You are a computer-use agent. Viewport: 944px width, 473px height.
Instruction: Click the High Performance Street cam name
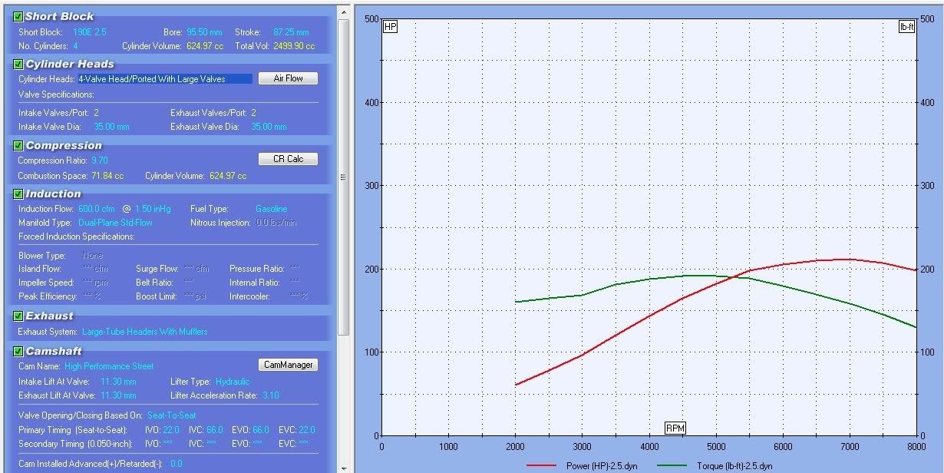[x=109, y=366]
